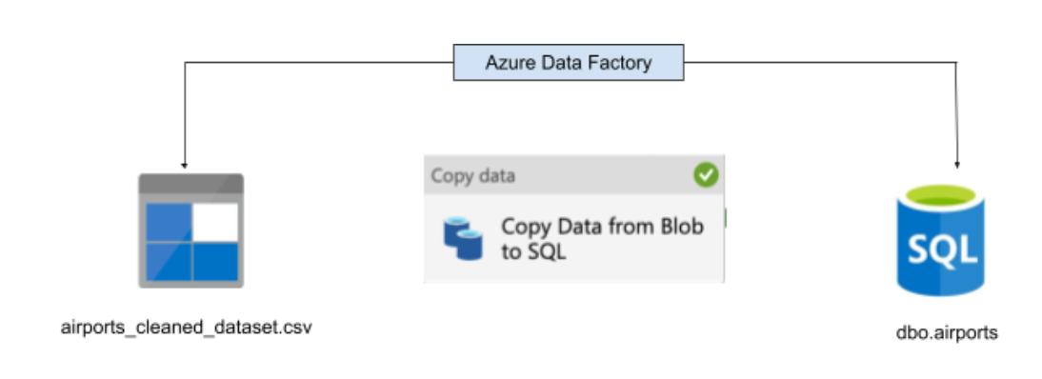1042x379 pixels.
Task: Select the Azure Data Factory box
Action: 569,63
